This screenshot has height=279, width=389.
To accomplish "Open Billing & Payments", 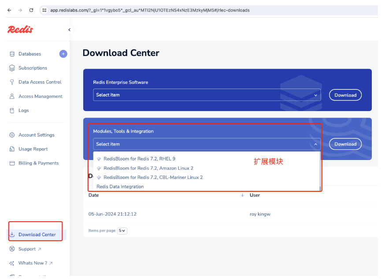I will coord(39,163).
